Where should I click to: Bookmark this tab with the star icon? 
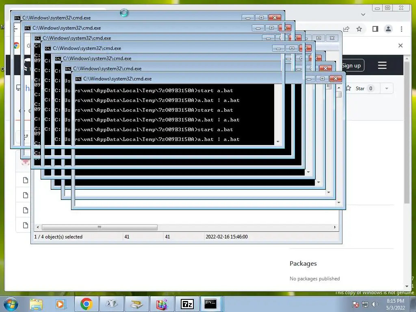pyautogui.click(x=359, y=29)
